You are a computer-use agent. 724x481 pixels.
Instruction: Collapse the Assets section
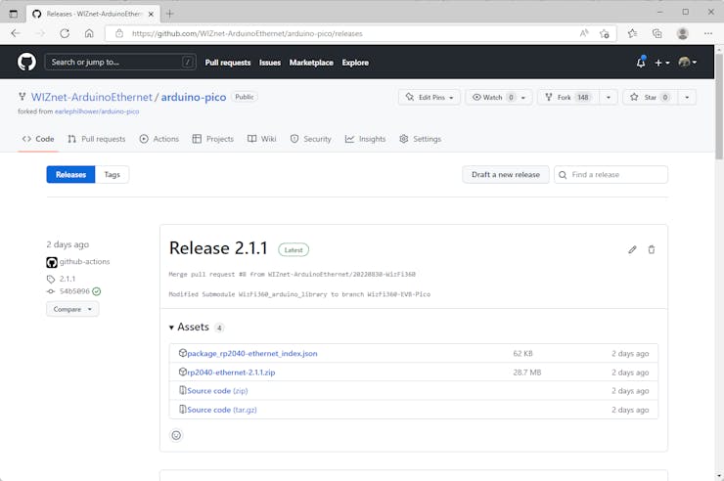pos(189,327)
